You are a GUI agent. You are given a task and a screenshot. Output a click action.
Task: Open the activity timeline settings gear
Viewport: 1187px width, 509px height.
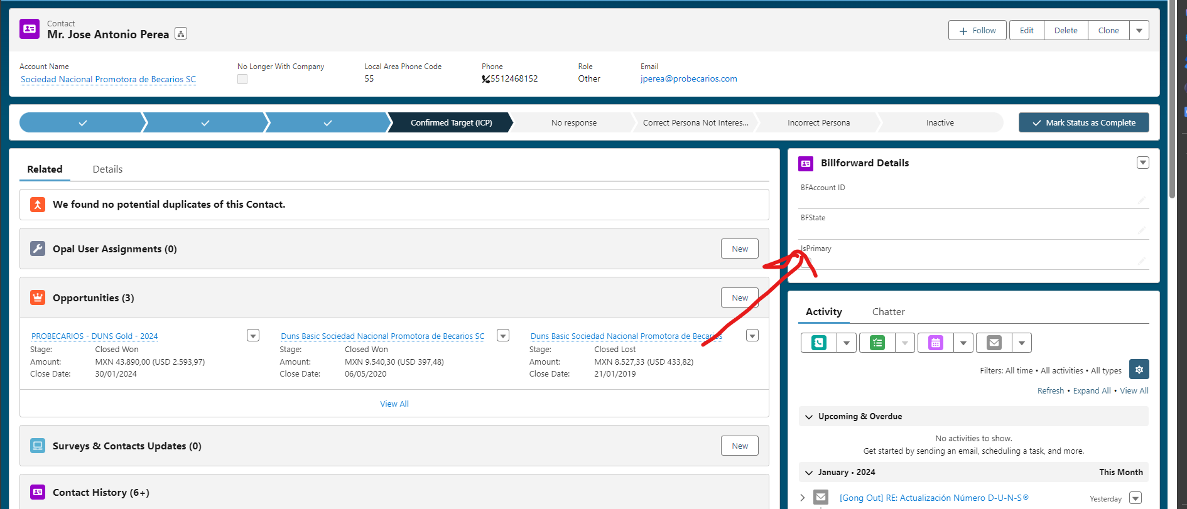1139,369
